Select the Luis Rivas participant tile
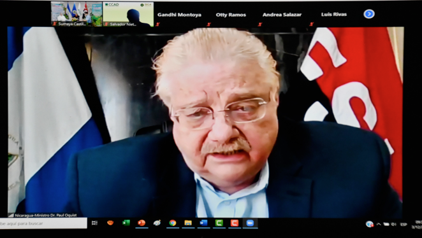The image size is (422, 238). point(334,15)
